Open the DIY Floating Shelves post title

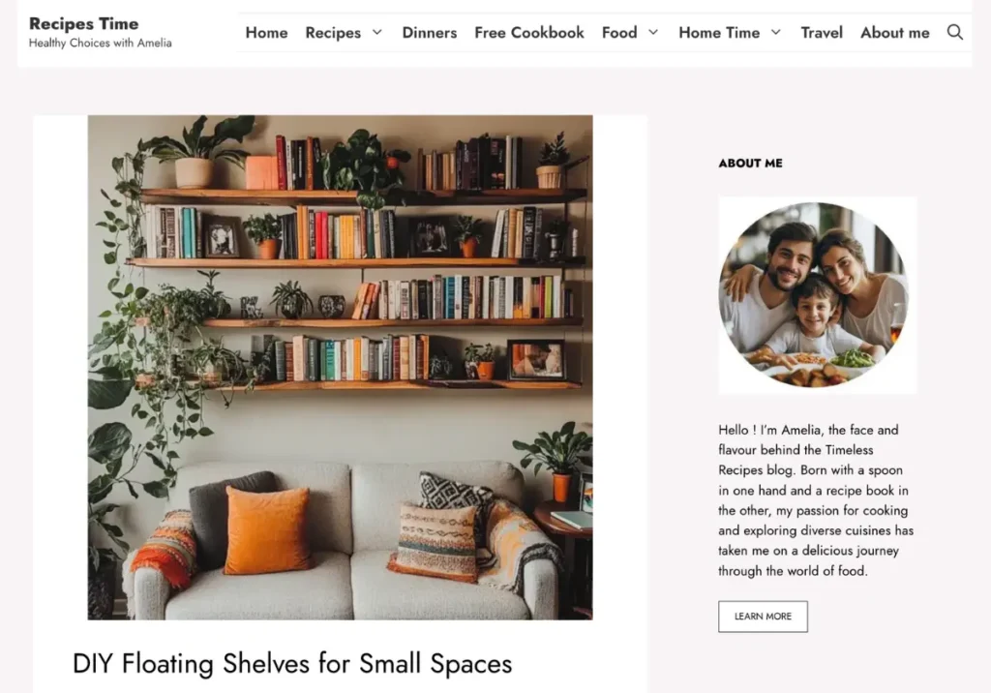(x=292, y=663)
